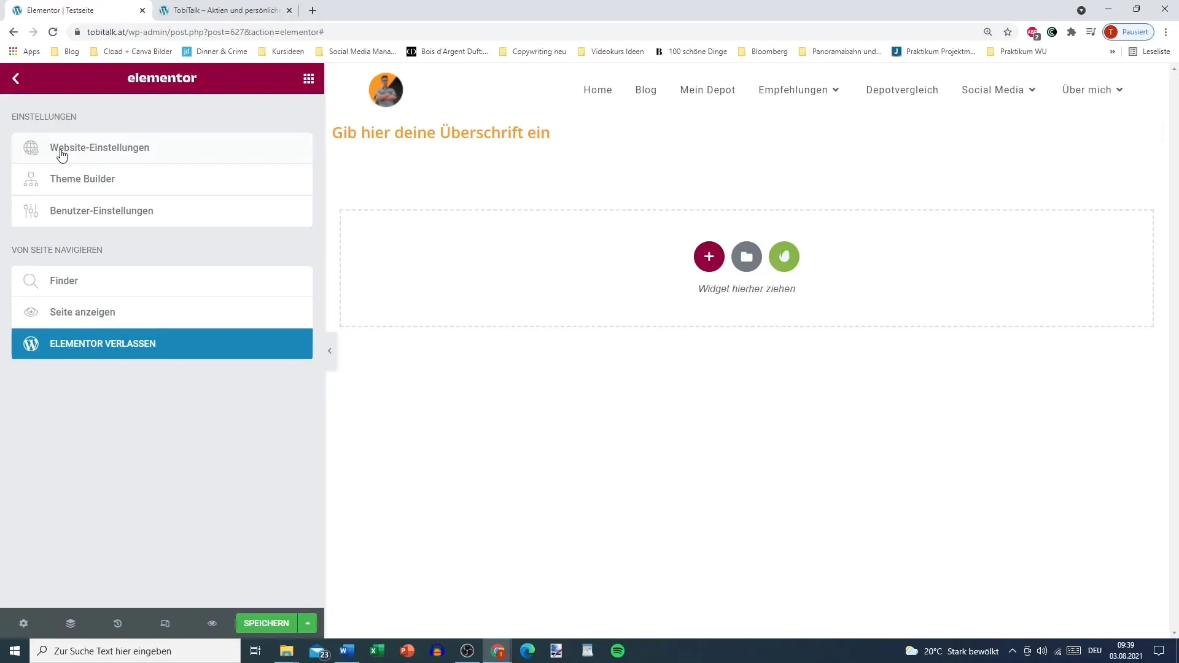
Task: Open Theme Builder
Action: [162, 179]
